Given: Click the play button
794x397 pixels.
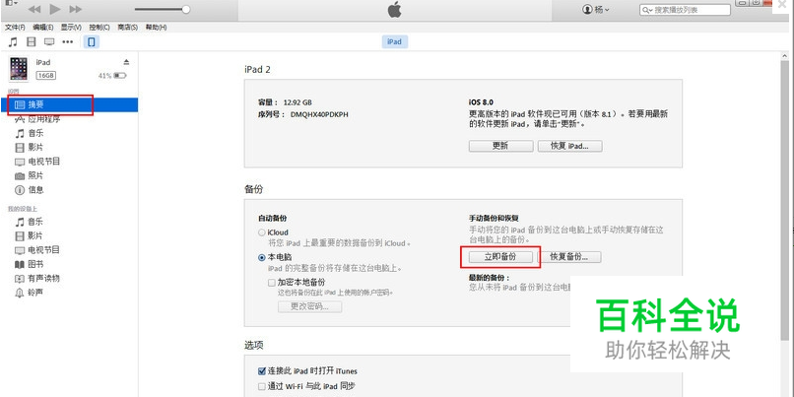Looking at the screenshot, I should click(55, 9).
